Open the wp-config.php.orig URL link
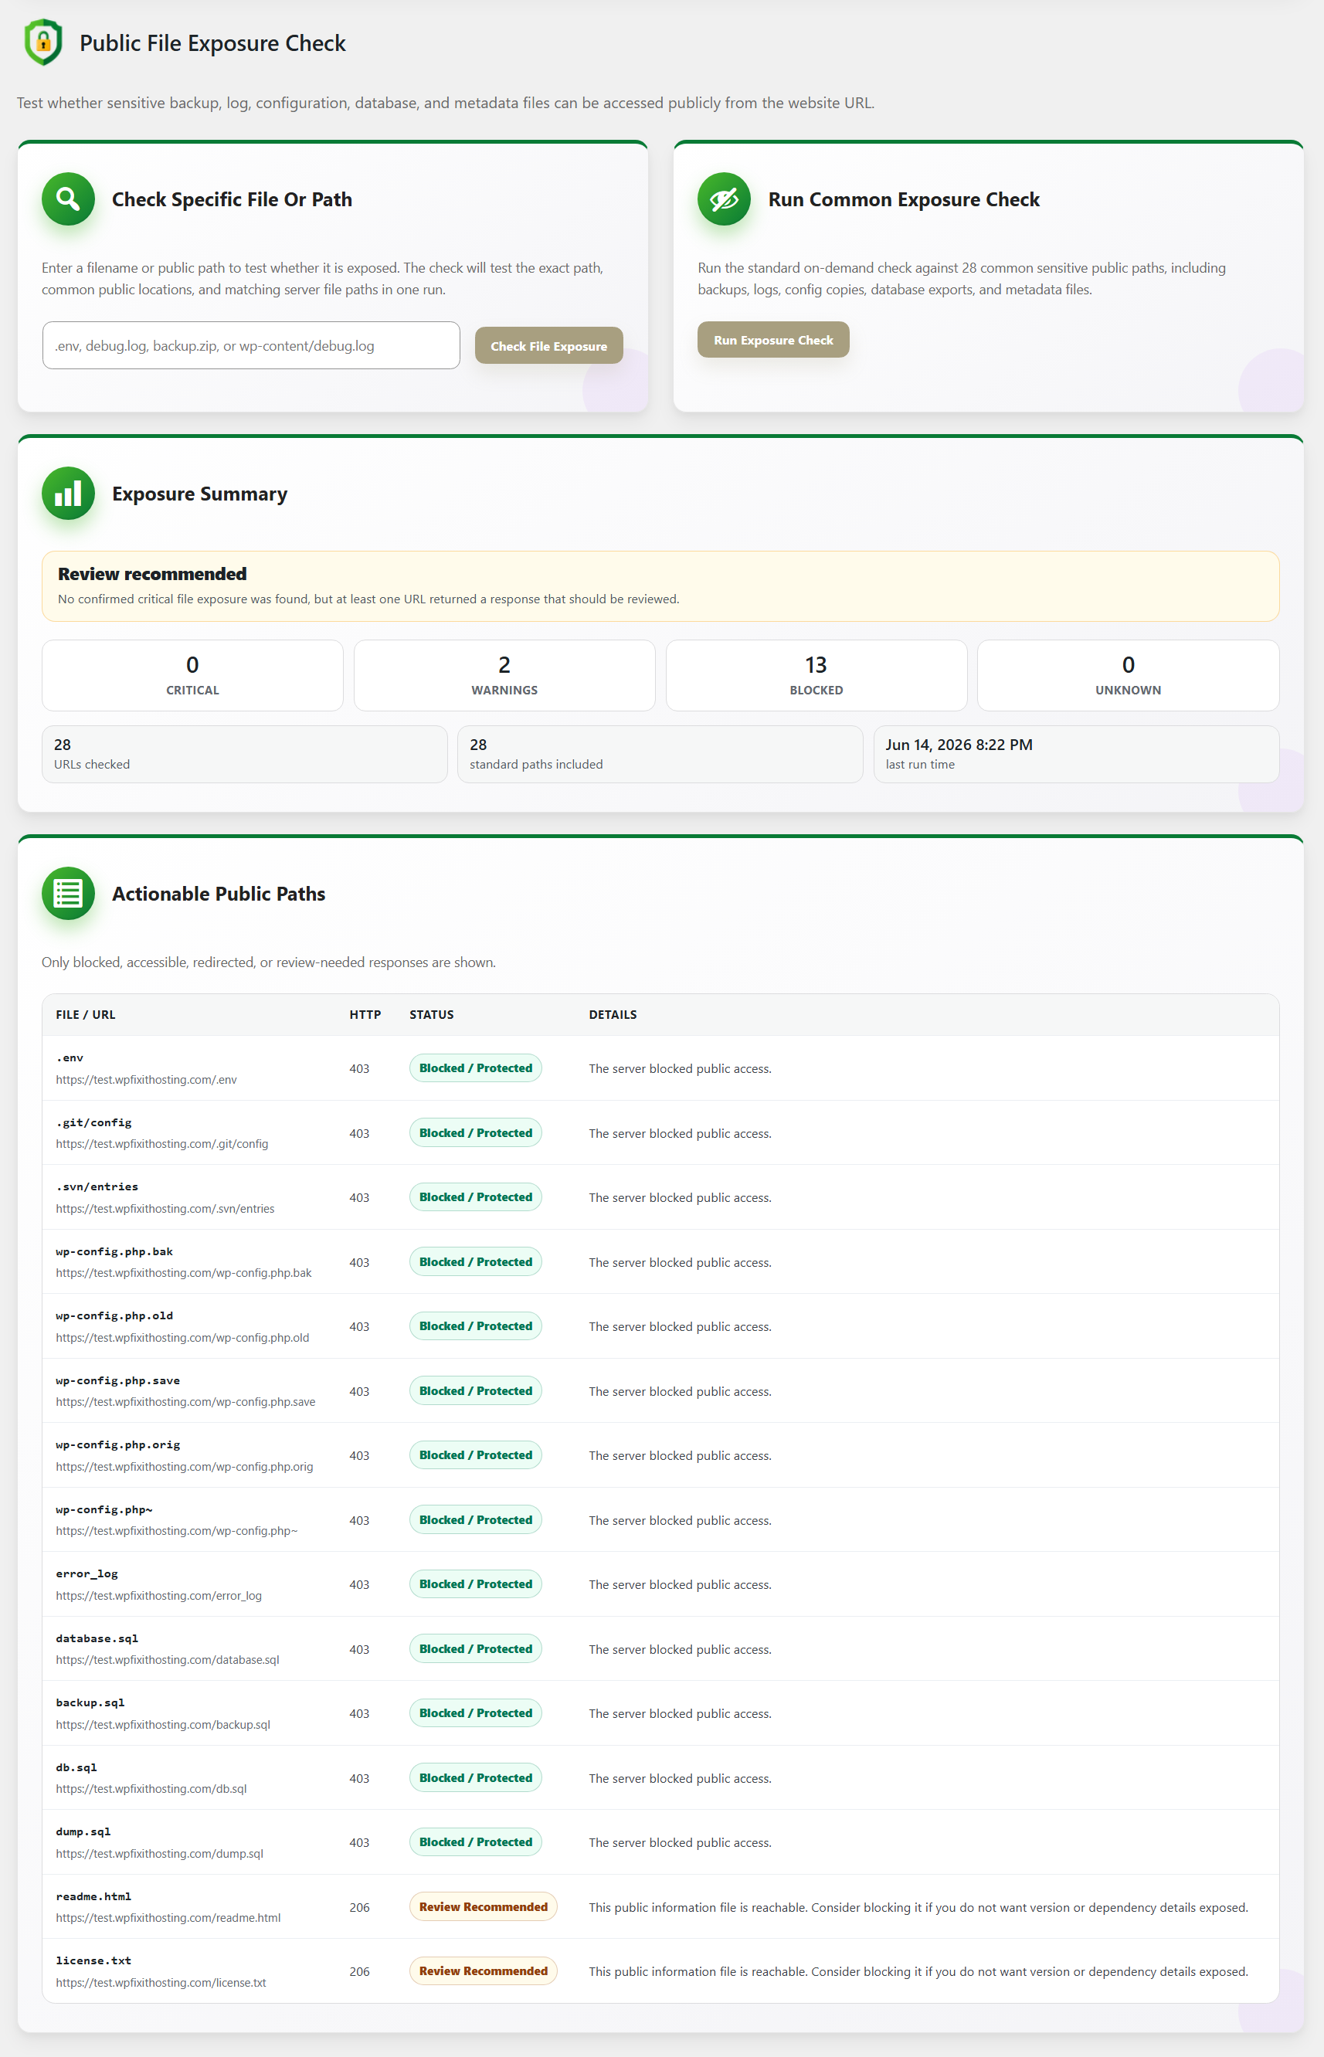This screenshot has width=1324, height=2057. [x=184, y=1466]
